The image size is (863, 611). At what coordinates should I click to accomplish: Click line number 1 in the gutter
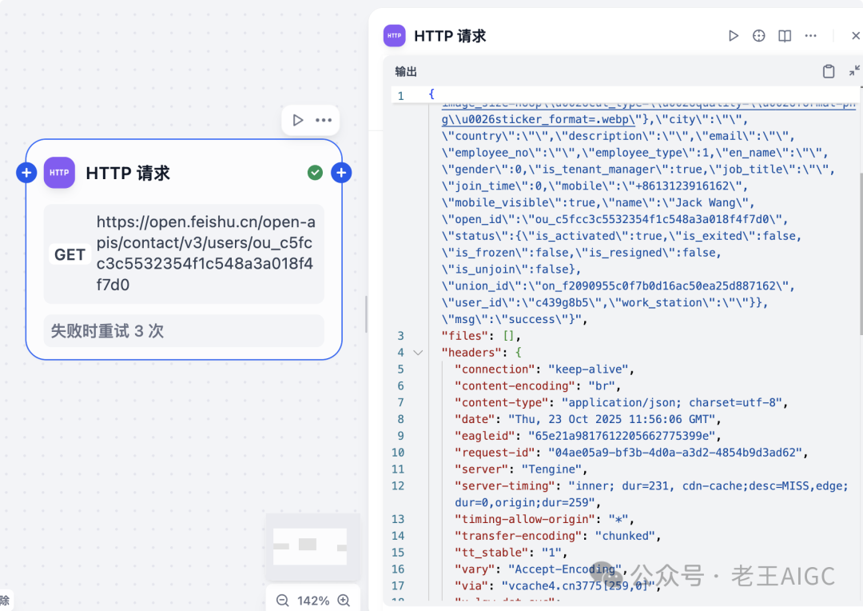click(400, 96)
